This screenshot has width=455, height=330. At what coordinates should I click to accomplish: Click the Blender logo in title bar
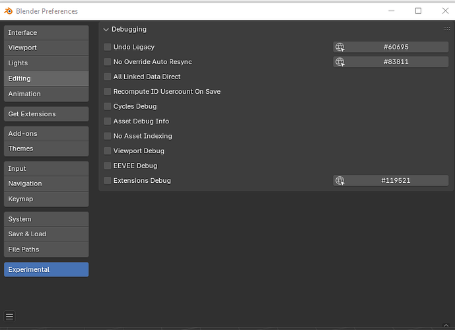click(9, 11)
